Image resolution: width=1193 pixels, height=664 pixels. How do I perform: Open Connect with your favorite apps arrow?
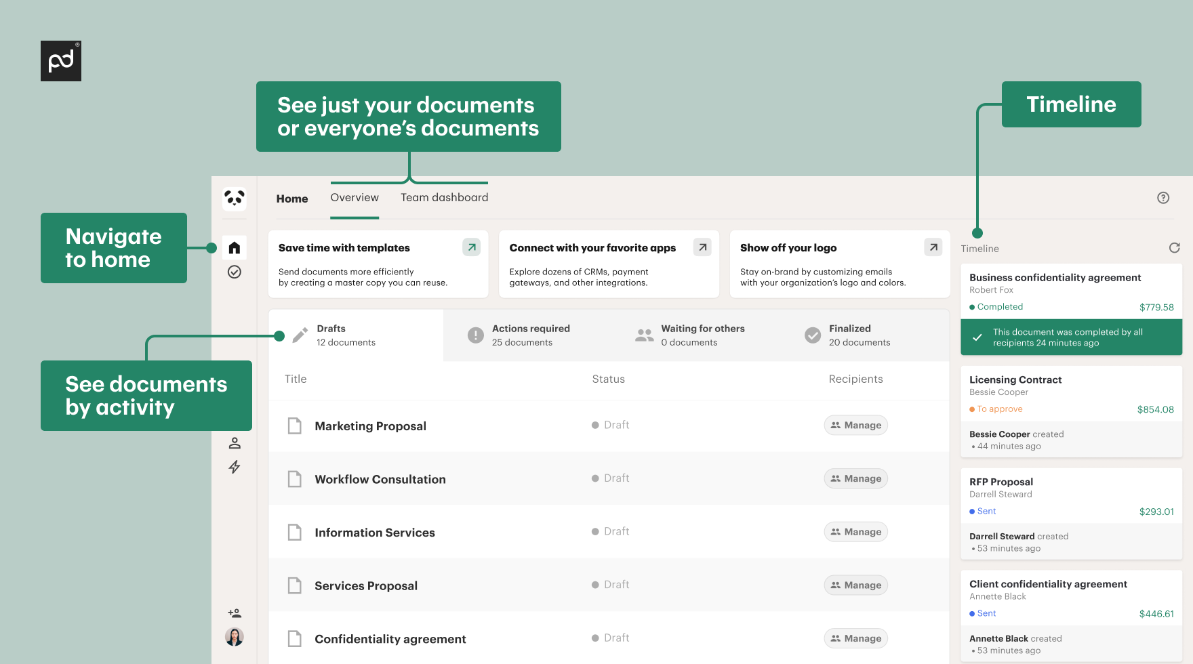[x=702, y=247]
